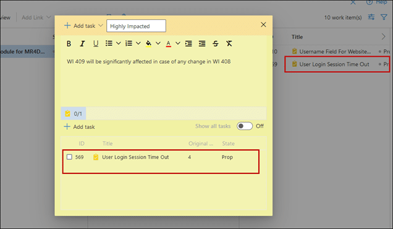The image size is (393, 229).
Task: Sort tasks by Original column header
Action: 201,144
